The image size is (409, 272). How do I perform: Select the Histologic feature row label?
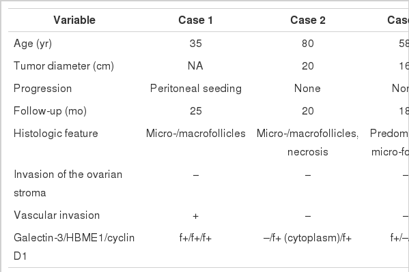click(56, 134)
